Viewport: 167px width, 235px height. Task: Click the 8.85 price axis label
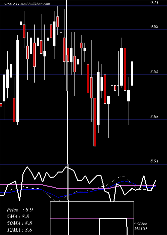[154, 72]
